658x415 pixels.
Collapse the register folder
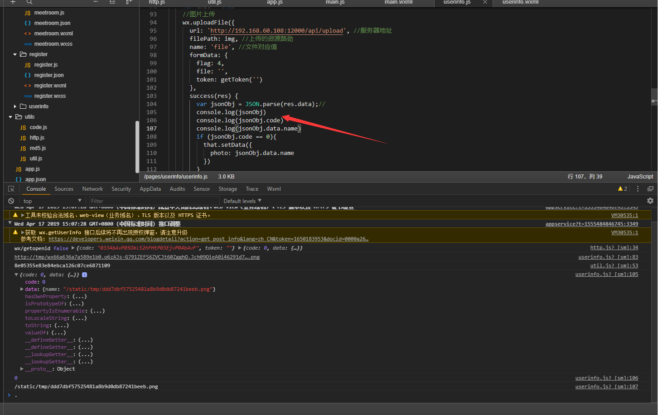[15, 54]
